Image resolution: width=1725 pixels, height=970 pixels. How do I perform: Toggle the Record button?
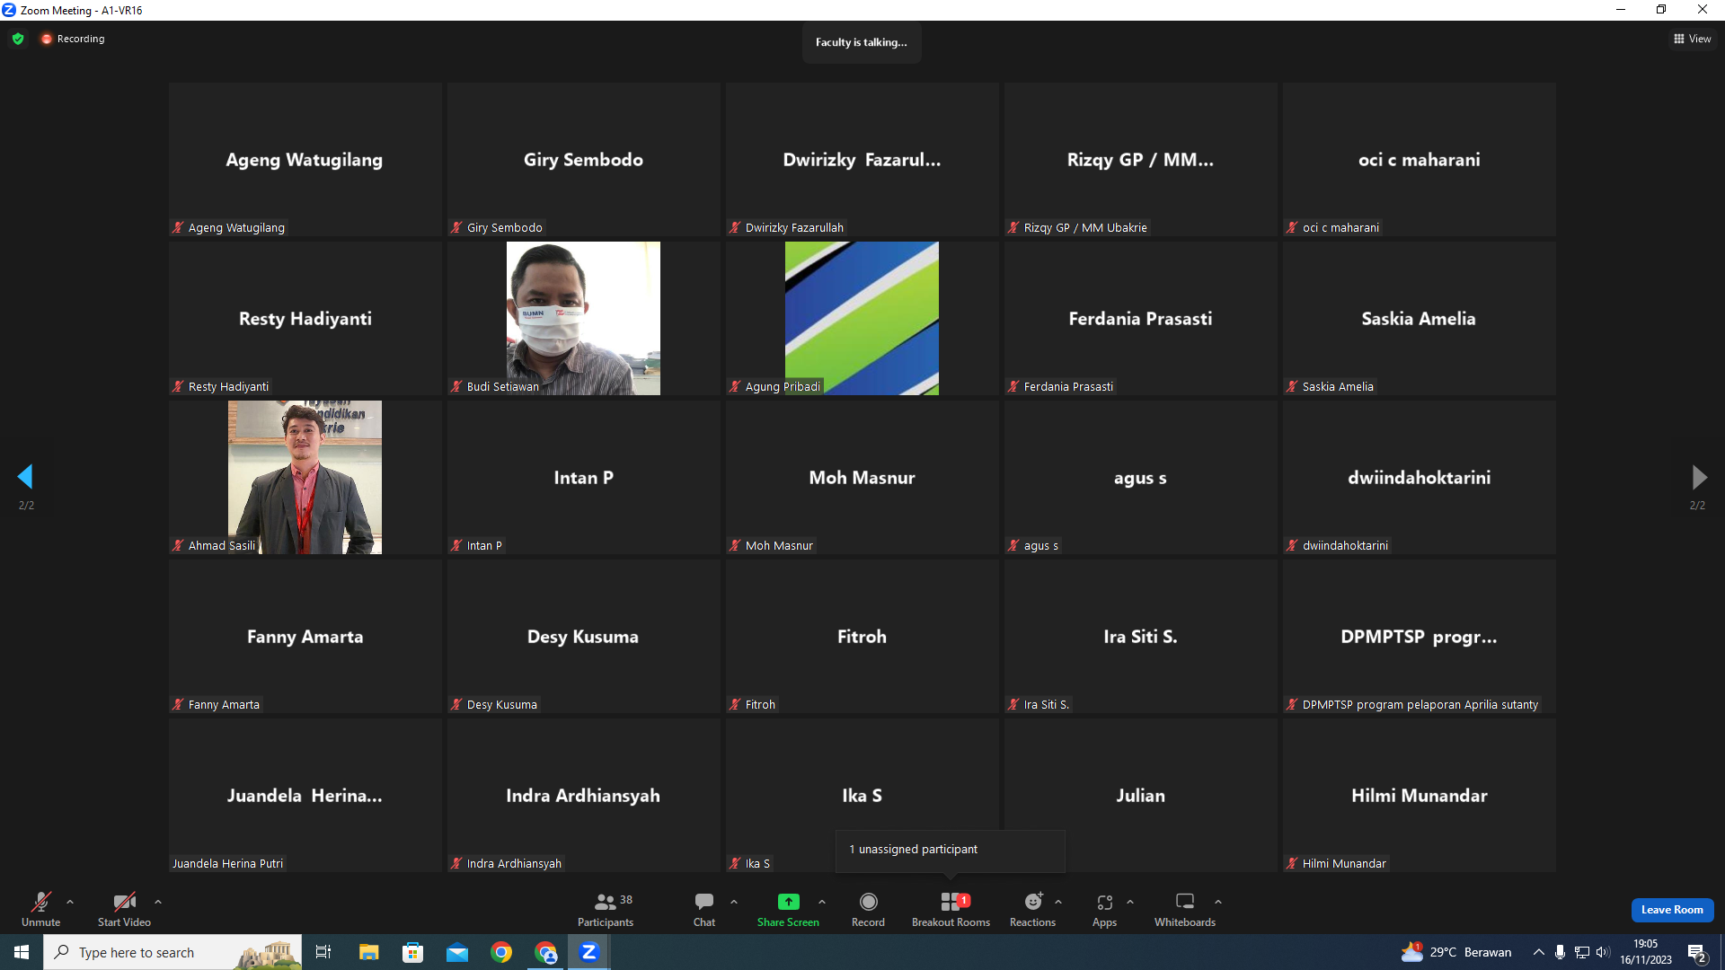[x=868, y=909]
